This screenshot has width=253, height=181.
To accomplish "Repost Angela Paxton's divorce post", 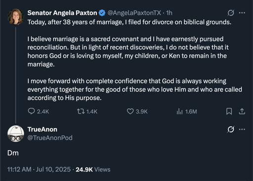I will point(87,111).
